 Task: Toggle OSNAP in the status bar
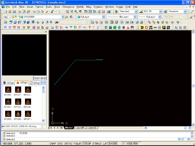[87, 144]
